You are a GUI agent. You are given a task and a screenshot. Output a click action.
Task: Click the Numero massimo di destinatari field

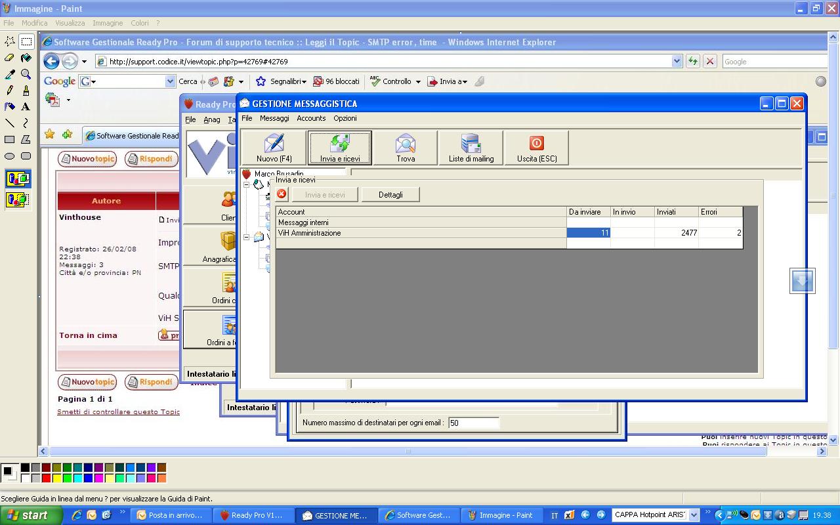474,423
